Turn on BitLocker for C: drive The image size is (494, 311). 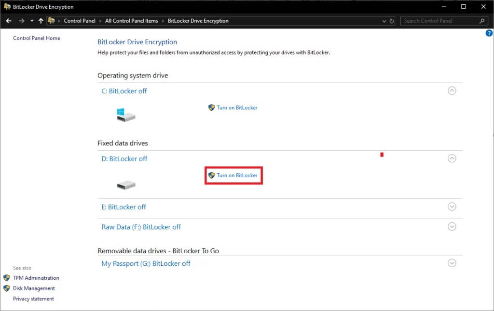pos(237,107)
